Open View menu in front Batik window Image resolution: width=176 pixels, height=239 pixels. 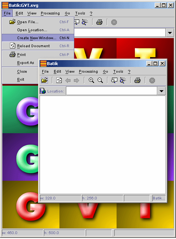[x=70, y=72]
